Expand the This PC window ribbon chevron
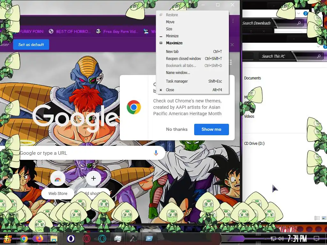The height and width of the screenshot is (245, 327). [x=318, y=47]
